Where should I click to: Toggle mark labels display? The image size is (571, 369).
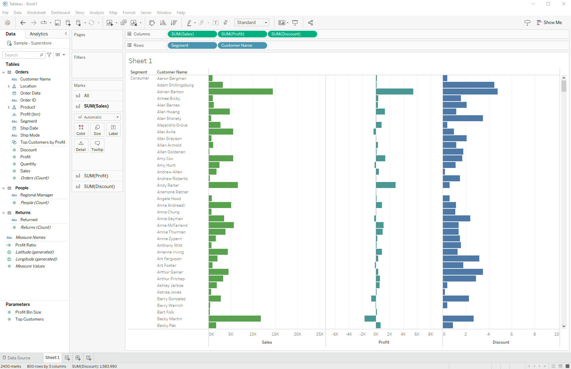(x=216, y=23)
